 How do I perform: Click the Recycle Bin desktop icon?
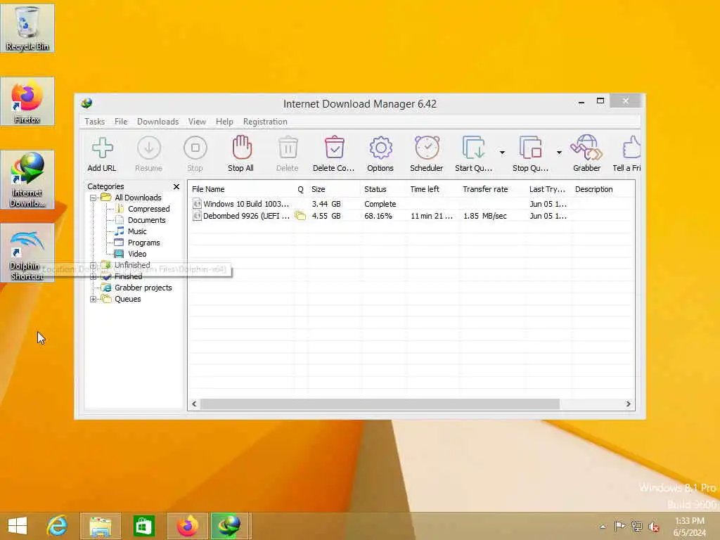coord(27,28)
